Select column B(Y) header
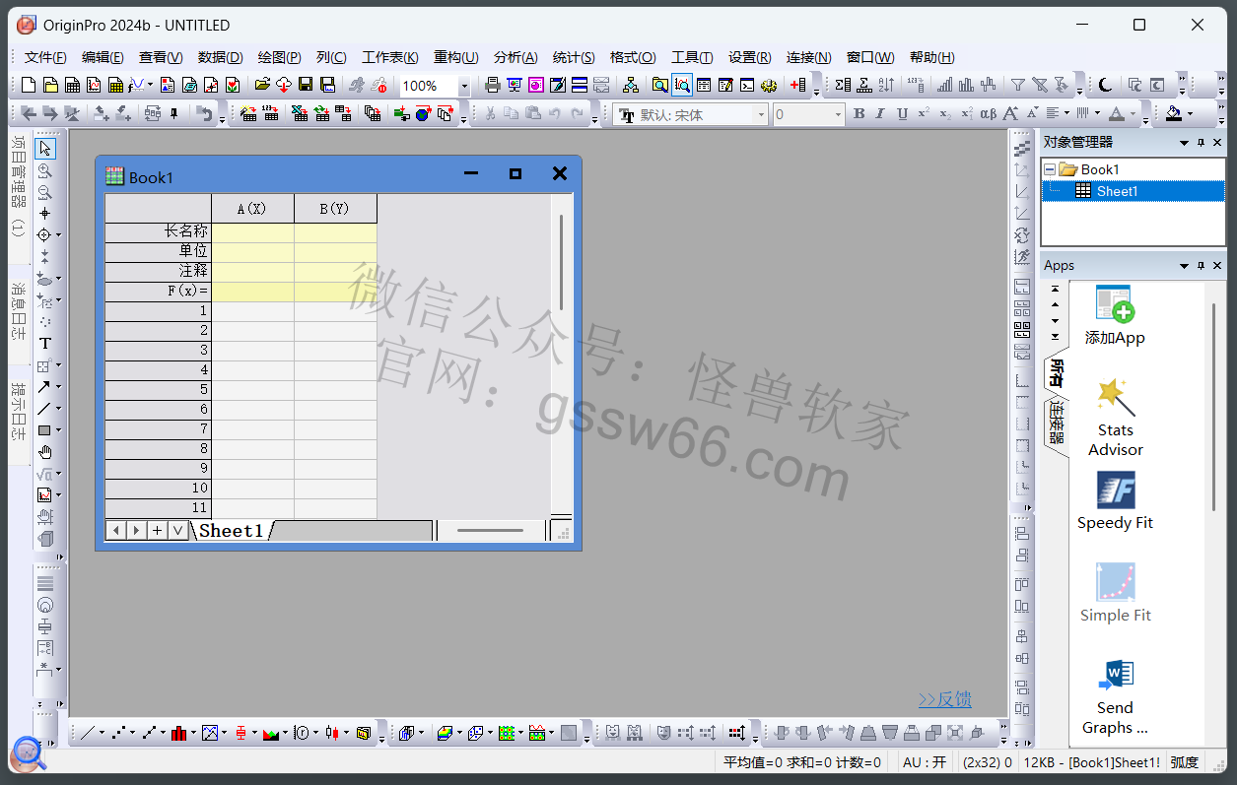This screenshot has height=785, width=1237. coord(335,209)
